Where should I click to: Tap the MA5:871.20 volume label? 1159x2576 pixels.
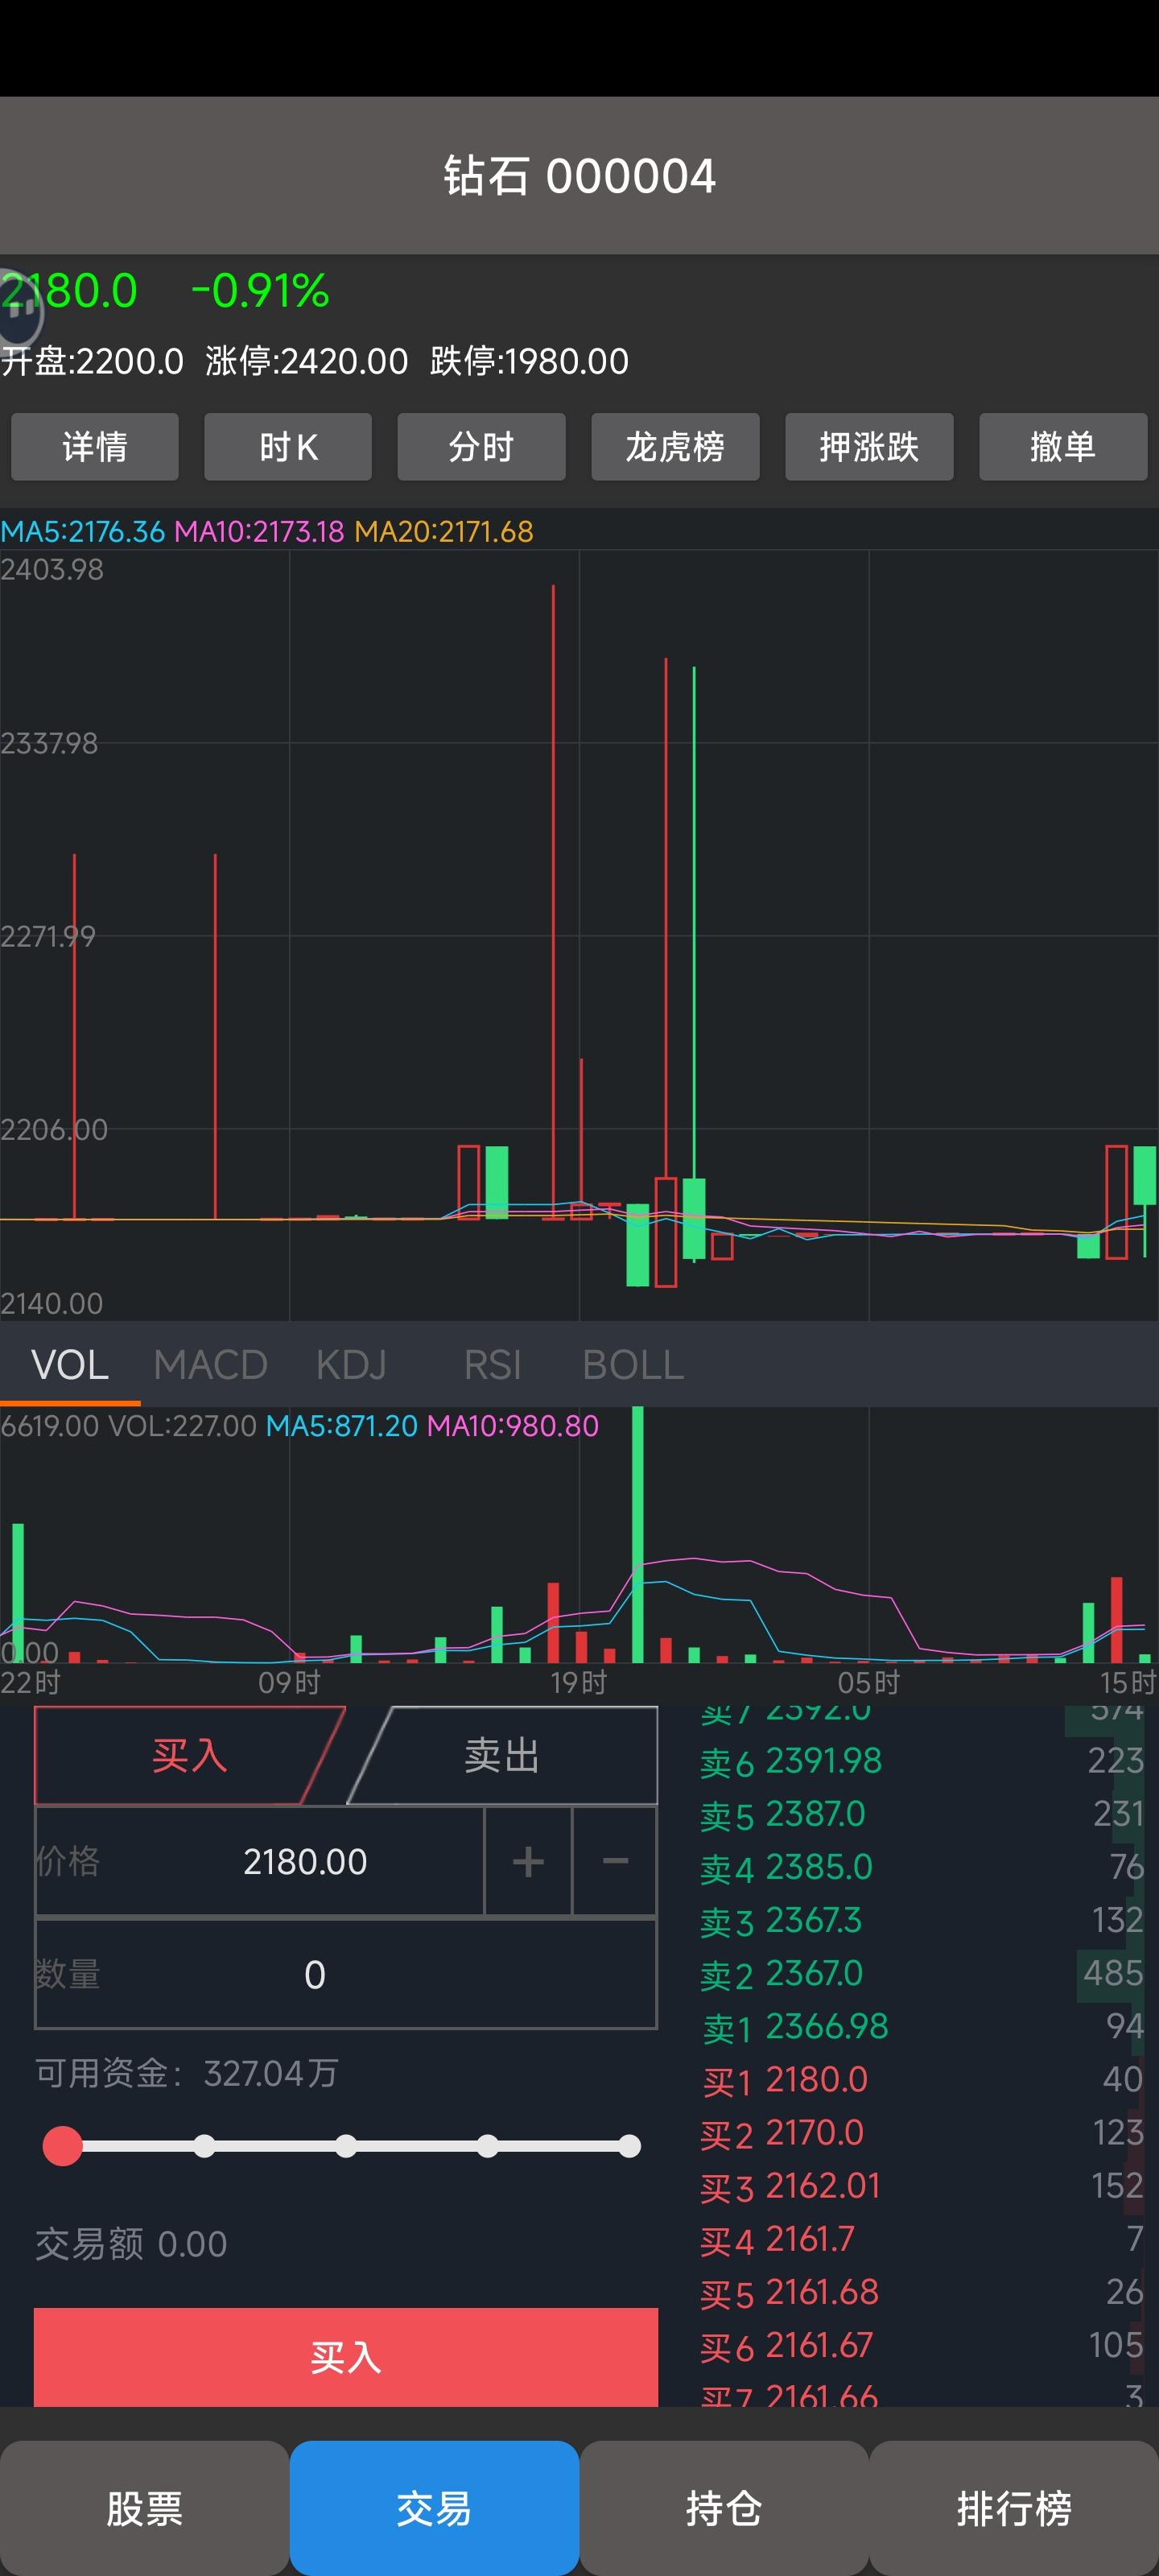[342, 1425]
